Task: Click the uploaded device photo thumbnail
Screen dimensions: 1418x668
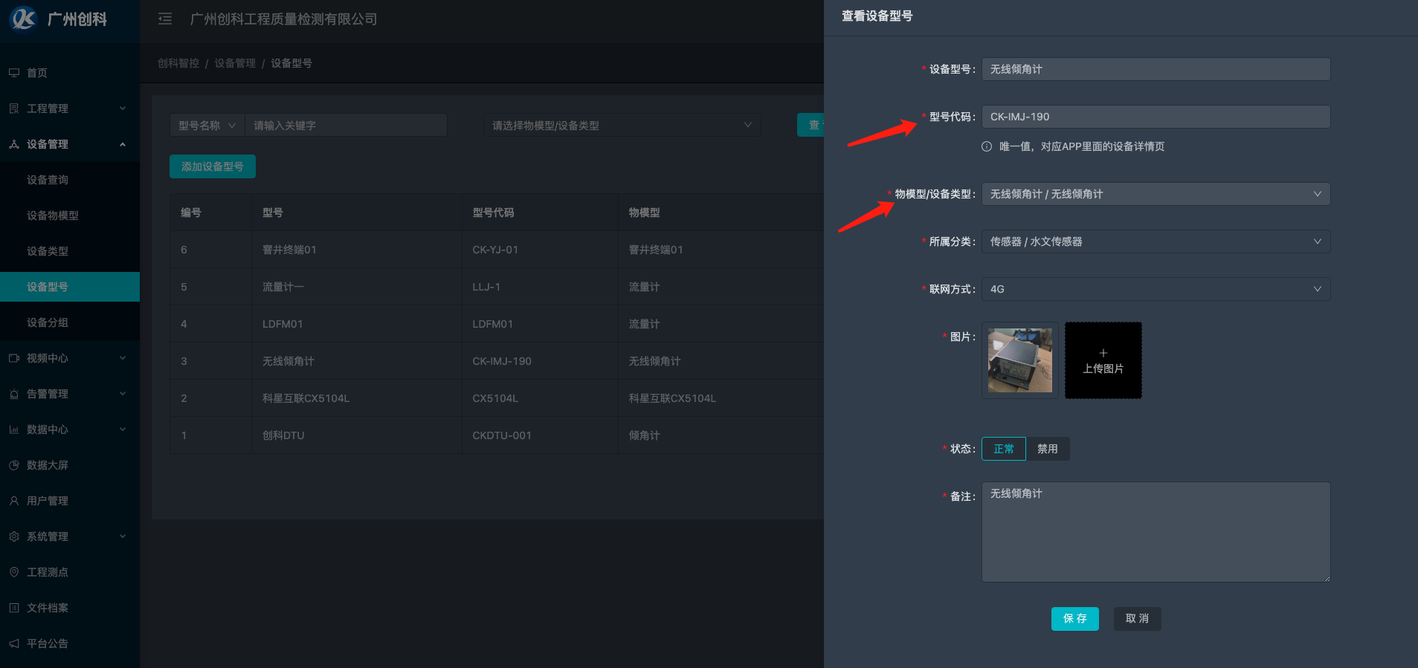Action: pos(1019,360)
